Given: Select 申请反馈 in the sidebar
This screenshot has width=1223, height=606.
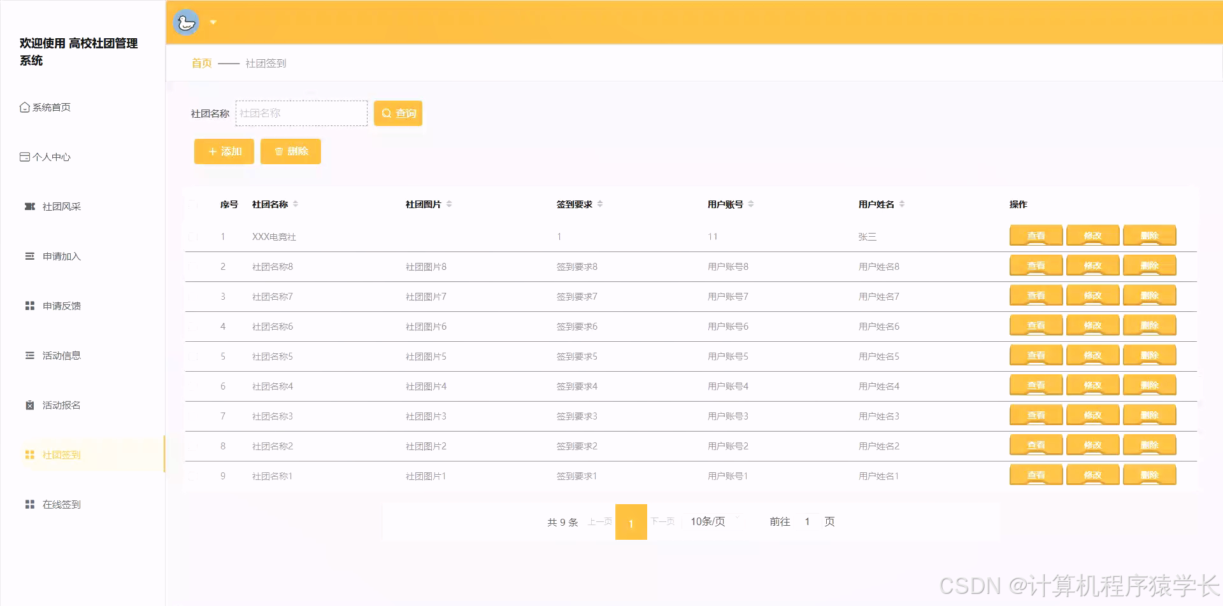Looking at the screenshot, I should tap(53, 306).
